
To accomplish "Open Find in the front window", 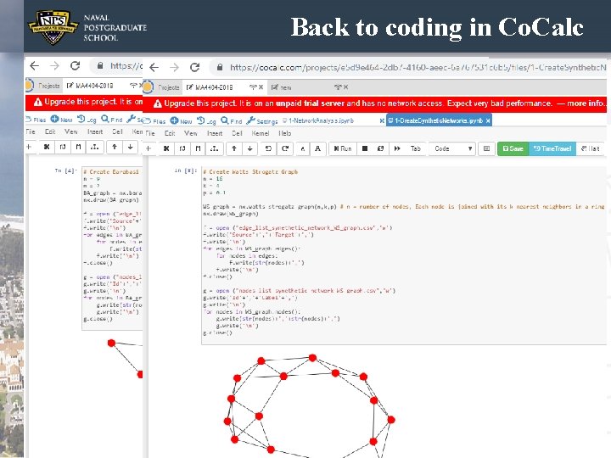I will coord(232,121).
